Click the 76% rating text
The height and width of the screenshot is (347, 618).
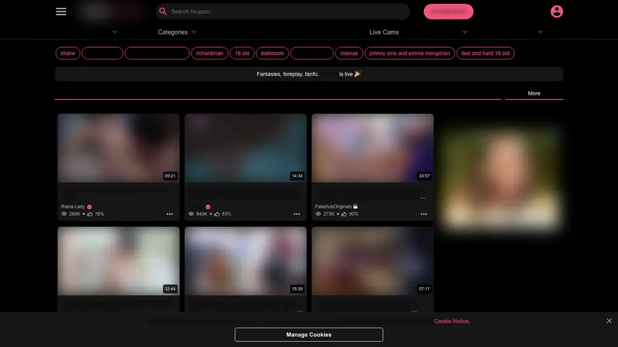[99, 214]
